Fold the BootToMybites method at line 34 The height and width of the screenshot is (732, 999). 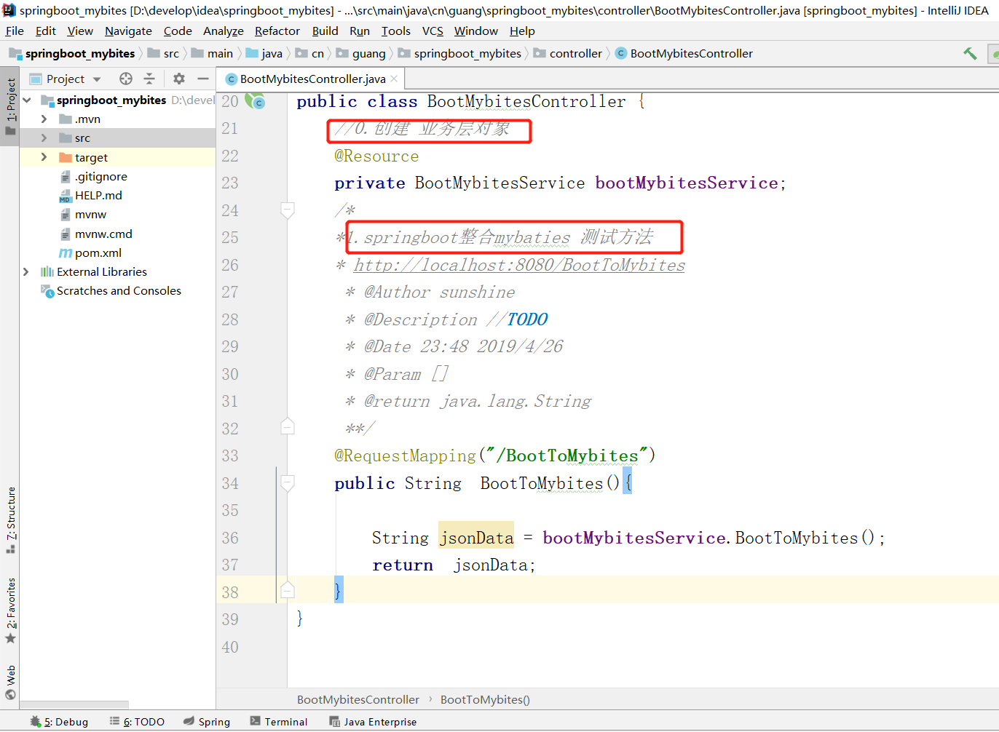[x=288, y=483]
